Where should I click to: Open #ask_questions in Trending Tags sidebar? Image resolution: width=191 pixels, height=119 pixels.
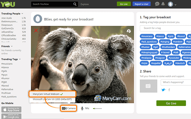[x=9, y=97]
